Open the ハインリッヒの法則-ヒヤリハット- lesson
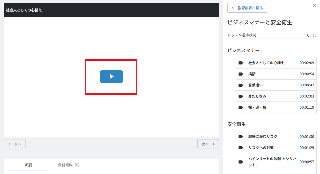Image resolution: width=320 pixels, height=174 pixels. tap(276, 162)
